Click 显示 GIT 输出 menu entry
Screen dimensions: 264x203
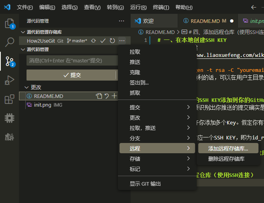point(145,184)
